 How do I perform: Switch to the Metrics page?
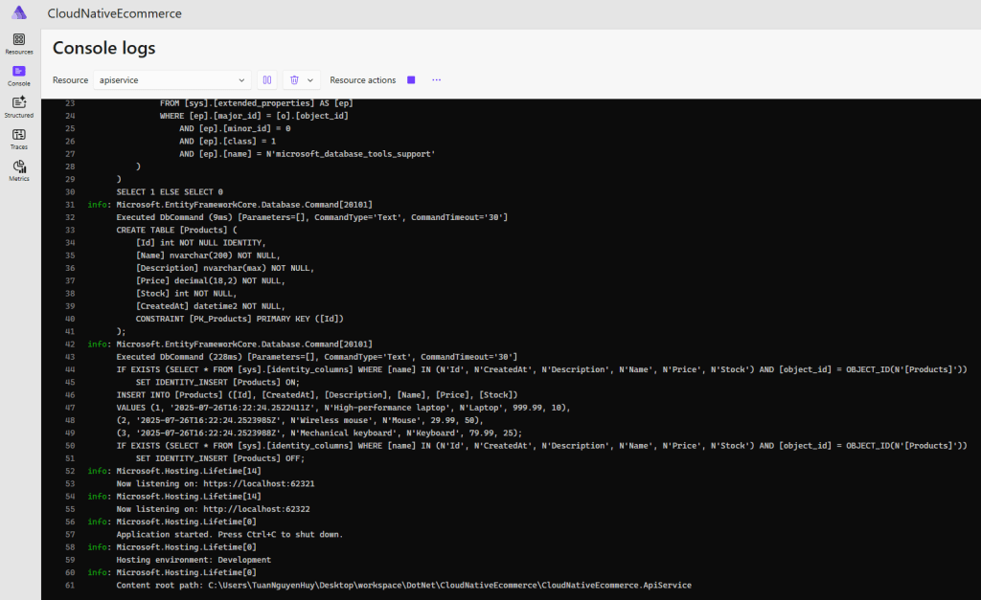pyautogui.click(x=19, y=170)
